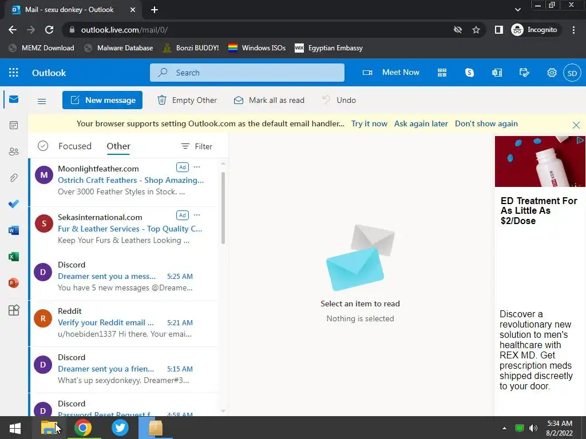Open Calendar in left sidebar
This screenshot has height=439, width=586.
[x=14, y=125]
